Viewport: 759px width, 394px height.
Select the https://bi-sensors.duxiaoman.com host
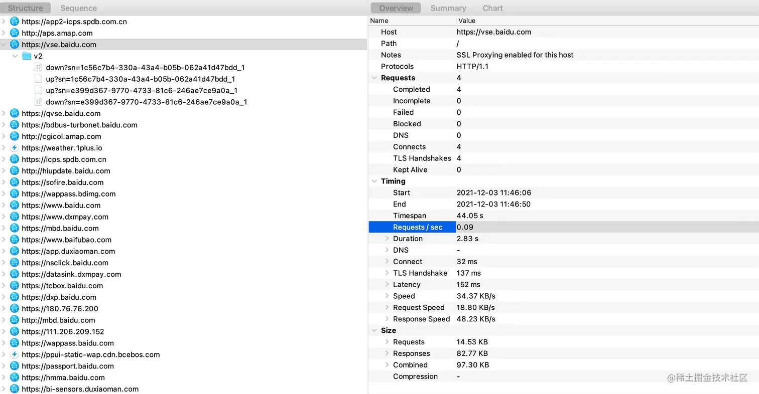pos(80,389)
